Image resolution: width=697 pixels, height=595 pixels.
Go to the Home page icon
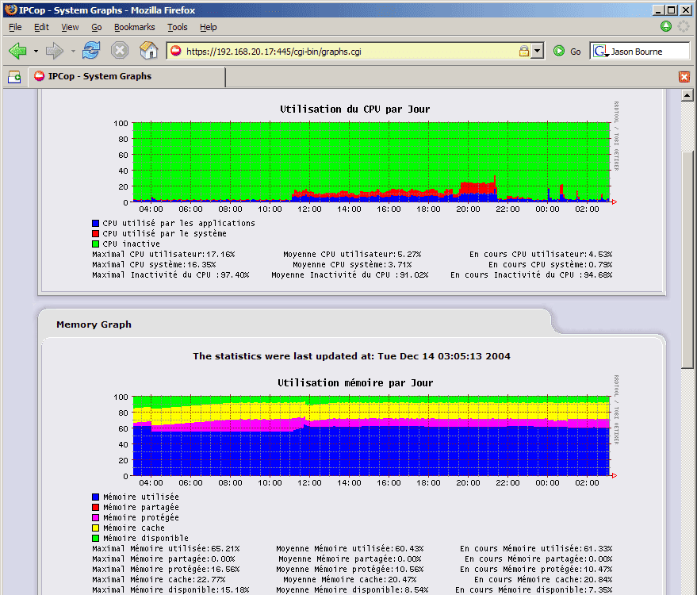148,50
